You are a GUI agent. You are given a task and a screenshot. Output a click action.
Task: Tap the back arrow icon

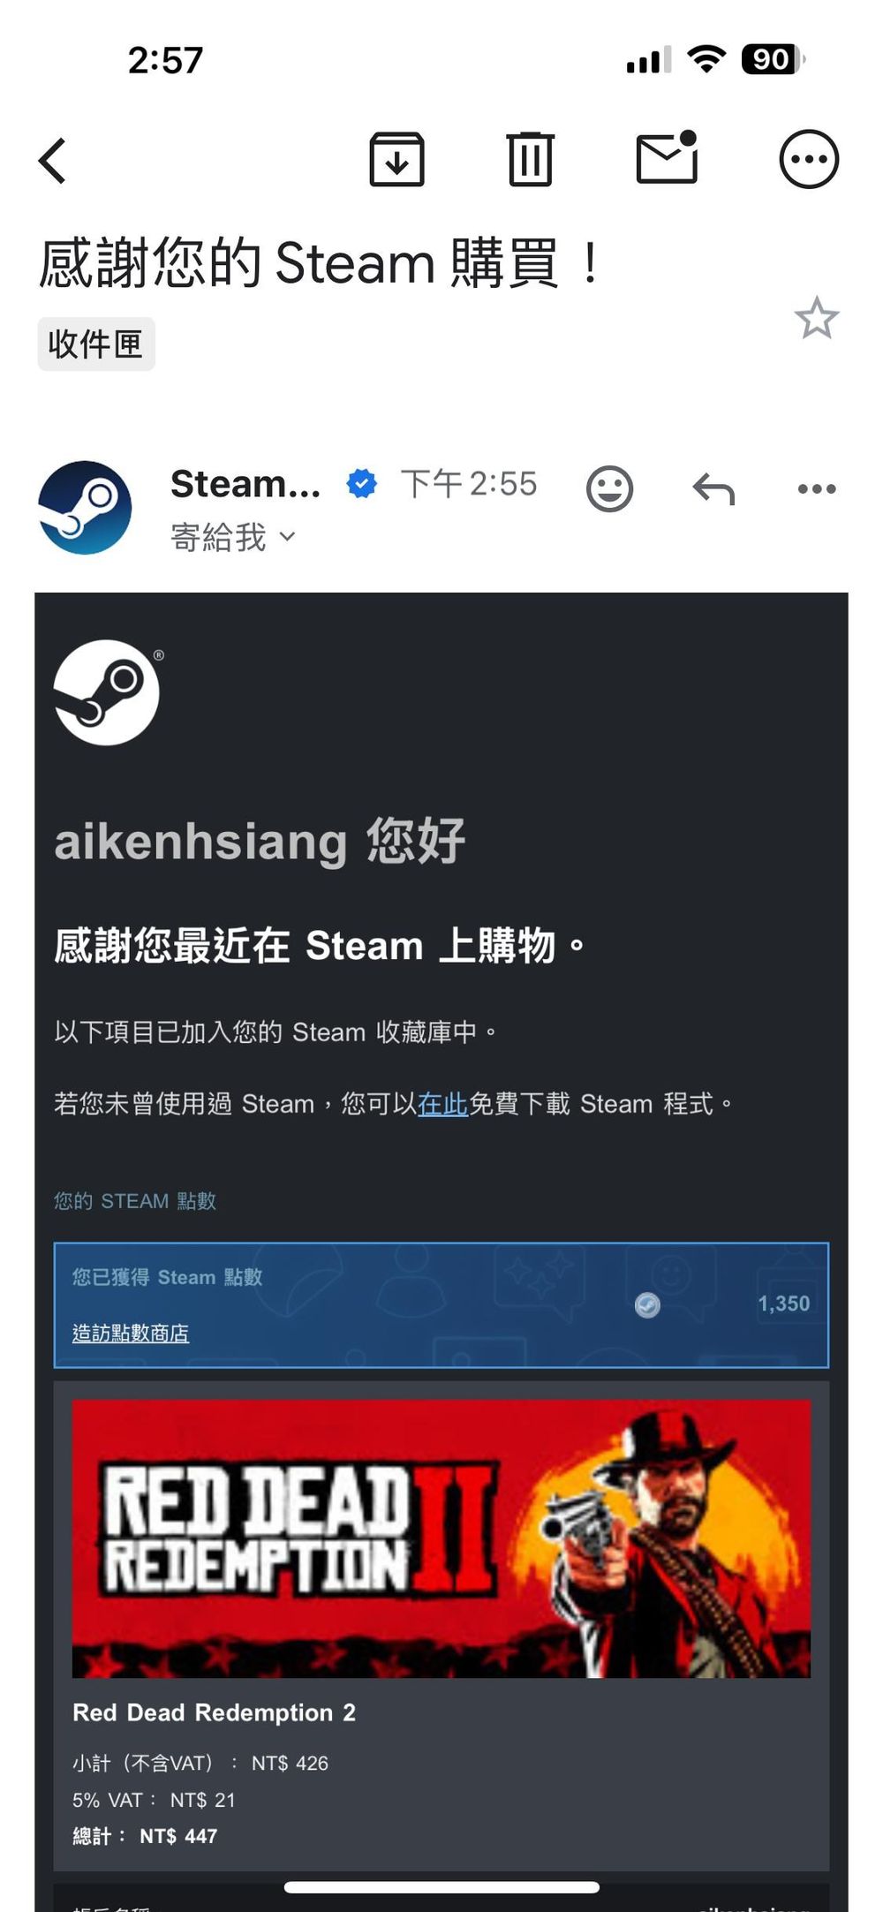(x=52, y=161)
